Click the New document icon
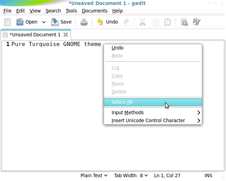The height and width of the screenshot is (181, 226). coord(8,22)
